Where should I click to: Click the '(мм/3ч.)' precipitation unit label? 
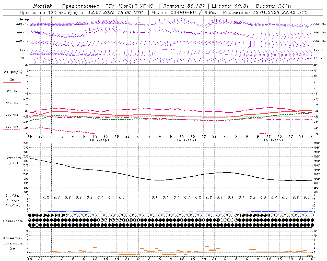13,195
